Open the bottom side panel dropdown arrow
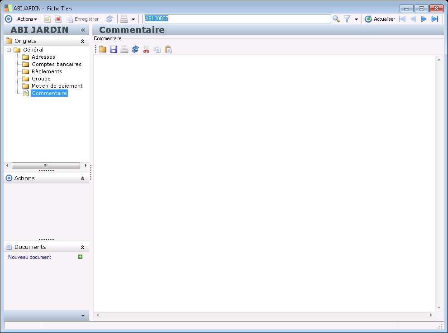The image size is (448, 333). click(83, 316)
